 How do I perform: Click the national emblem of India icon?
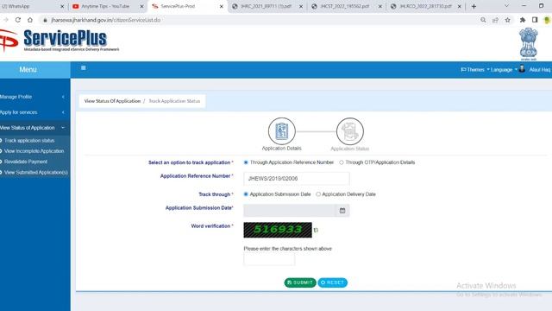coord(529,43)
